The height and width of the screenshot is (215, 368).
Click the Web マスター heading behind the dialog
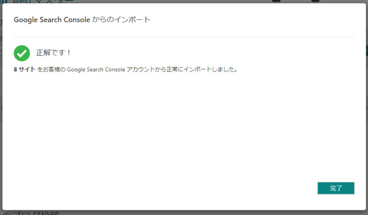[41, 2]
